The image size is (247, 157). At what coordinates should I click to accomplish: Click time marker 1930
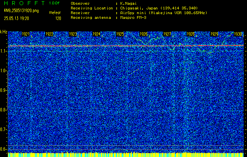(x=238, y=34)
